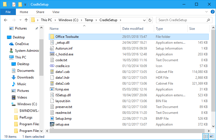Click the Windows (C:) drive icon
216x140 pixels.
tap(13, 104)
